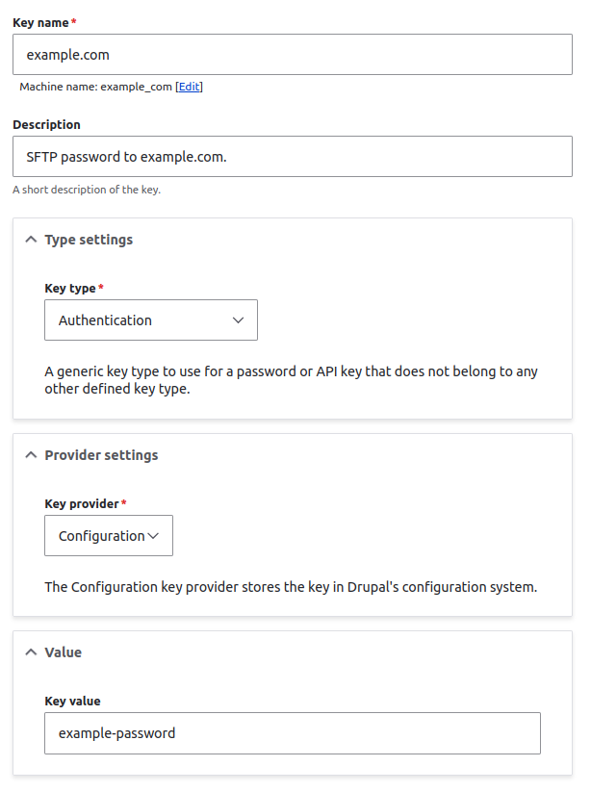Collapse the Value section chevron
Screen dimensions: 591x792
click(x=31, y=651)
